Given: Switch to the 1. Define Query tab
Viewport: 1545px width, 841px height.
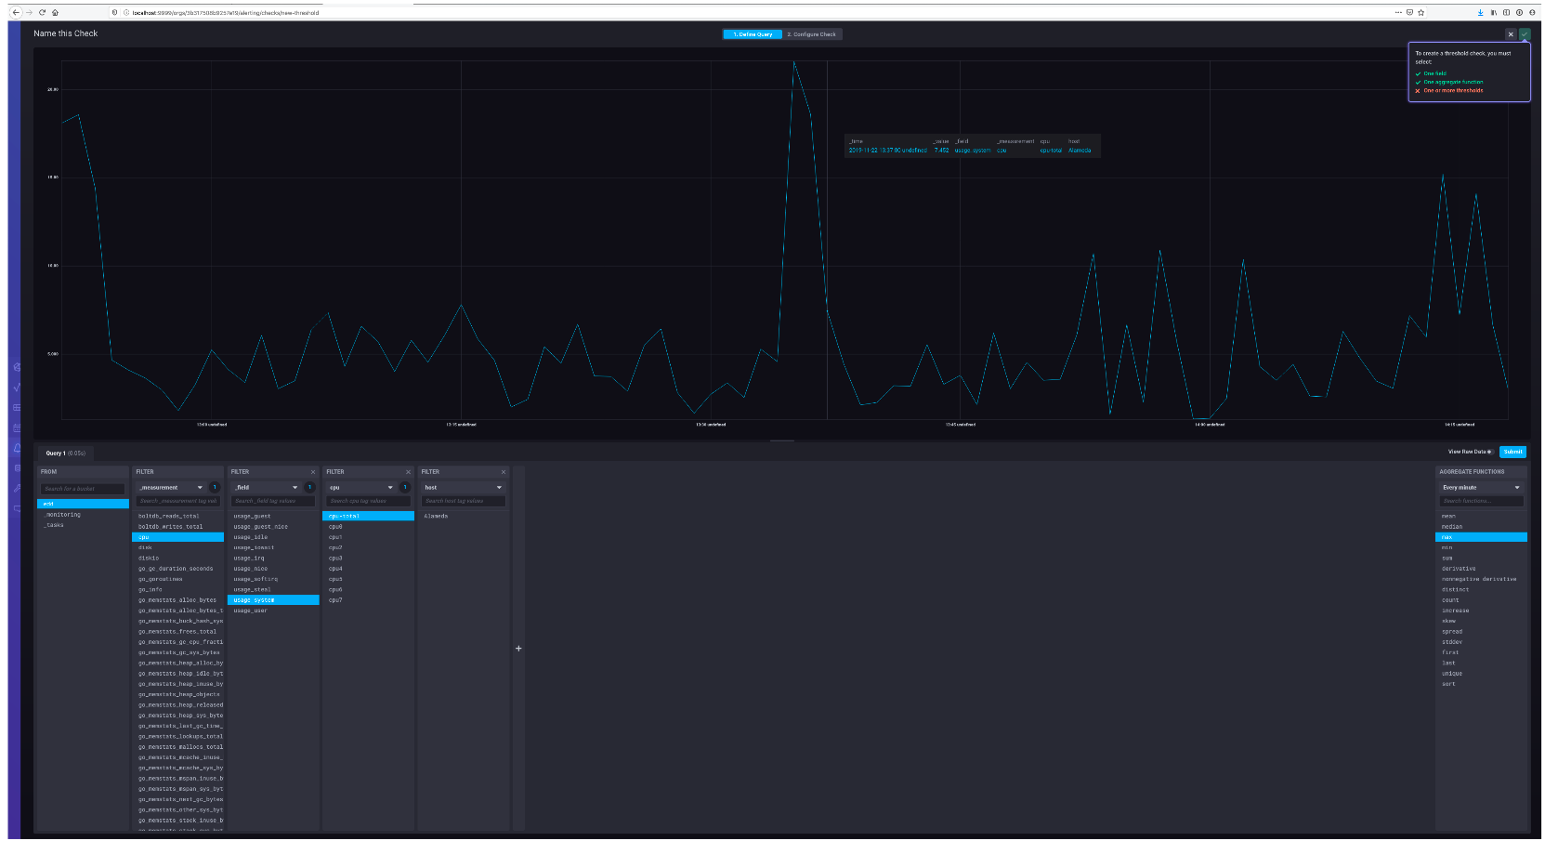Looking at the screenshot, I should [x=753, y=34].
